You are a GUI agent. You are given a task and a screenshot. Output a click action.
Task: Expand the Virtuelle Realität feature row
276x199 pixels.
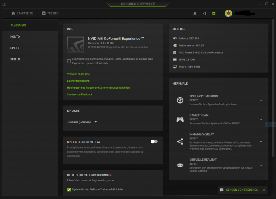pyautogui.click(x=261, y=165)
